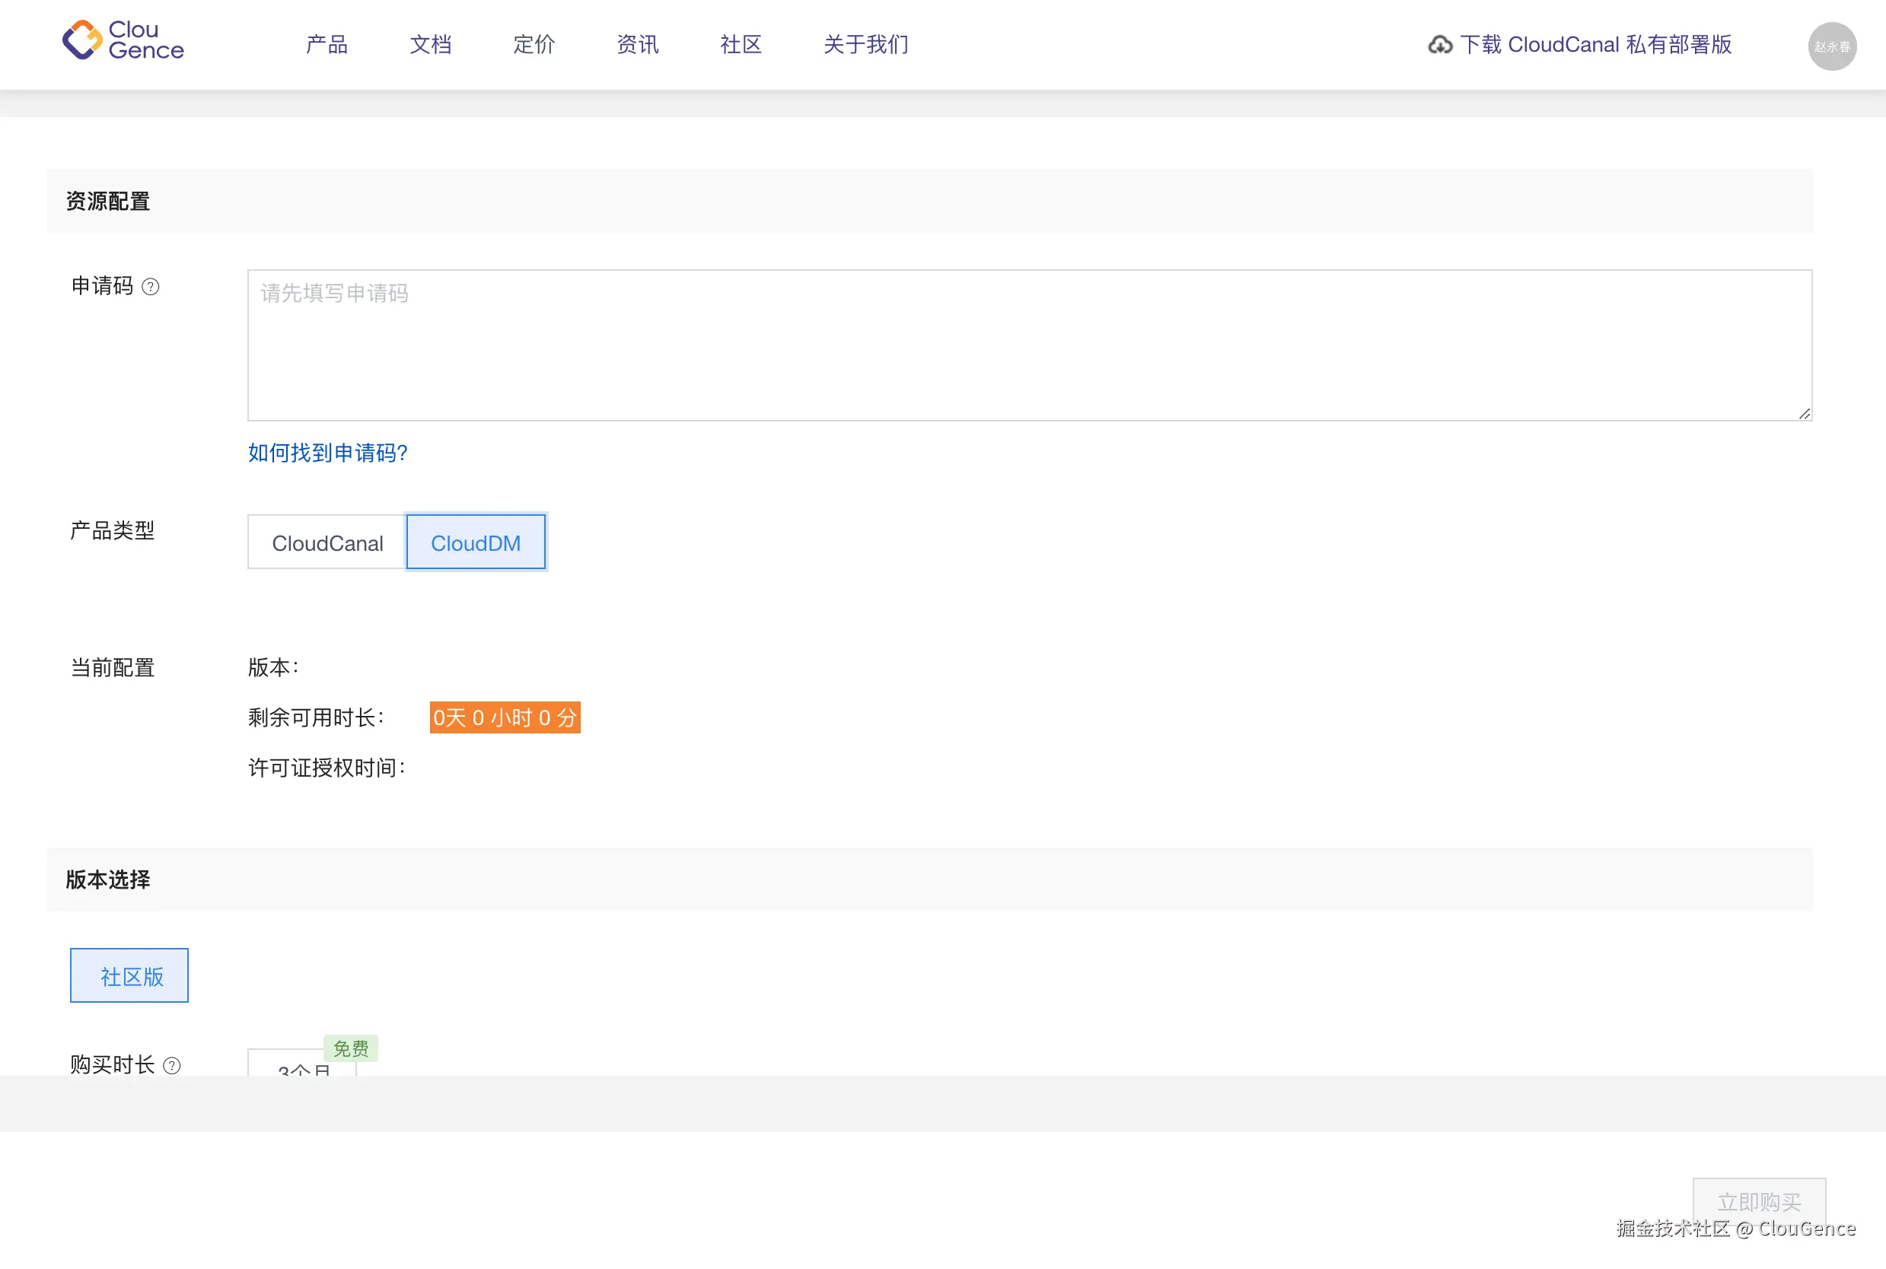Click the 版本: label
The height and width of the screenshot is (1269, 1886).
click(x=273, y=668)
